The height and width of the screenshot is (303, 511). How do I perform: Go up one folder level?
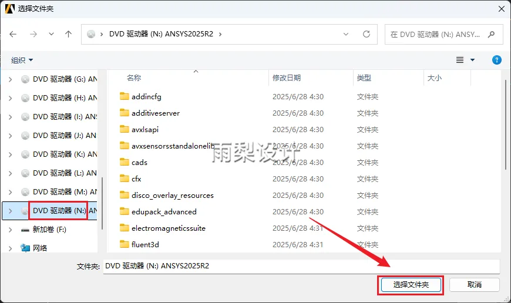tap(69, 34)
